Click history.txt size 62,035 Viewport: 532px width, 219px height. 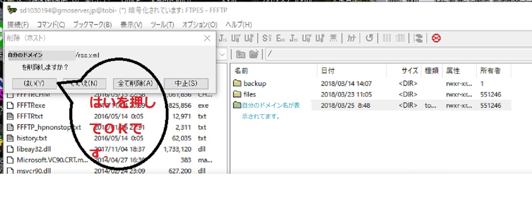pos(181,138)
